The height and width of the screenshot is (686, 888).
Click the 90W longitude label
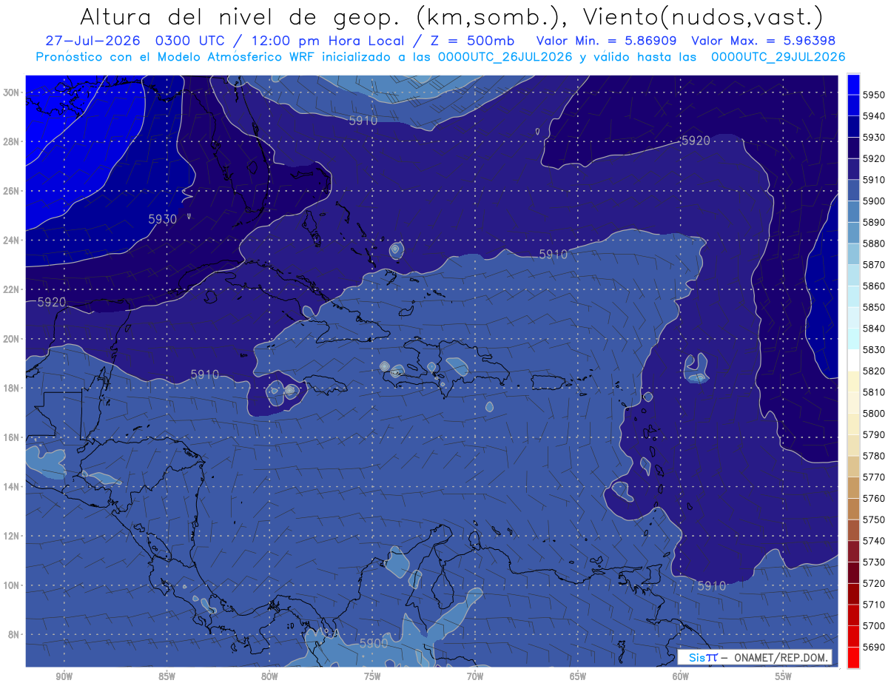(64, 676)
